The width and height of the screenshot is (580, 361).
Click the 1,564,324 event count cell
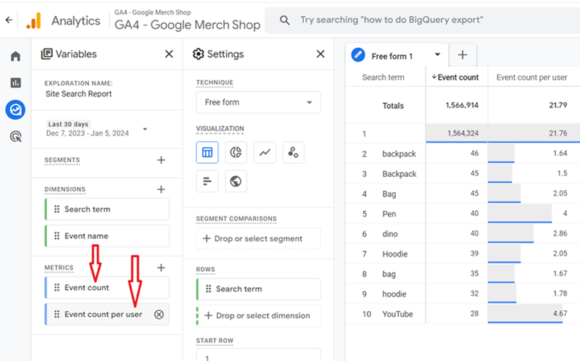(463, 133)
